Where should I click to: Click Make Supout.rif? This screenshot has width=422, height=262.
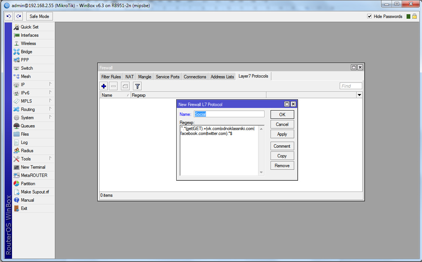[x=33, y=192]
